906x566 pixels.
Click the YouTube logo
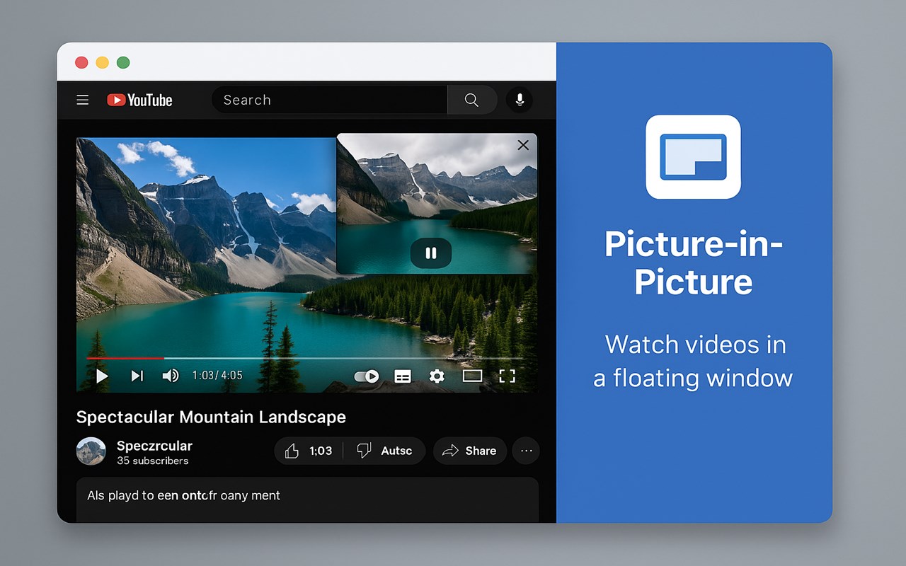(x=139, y=100)
